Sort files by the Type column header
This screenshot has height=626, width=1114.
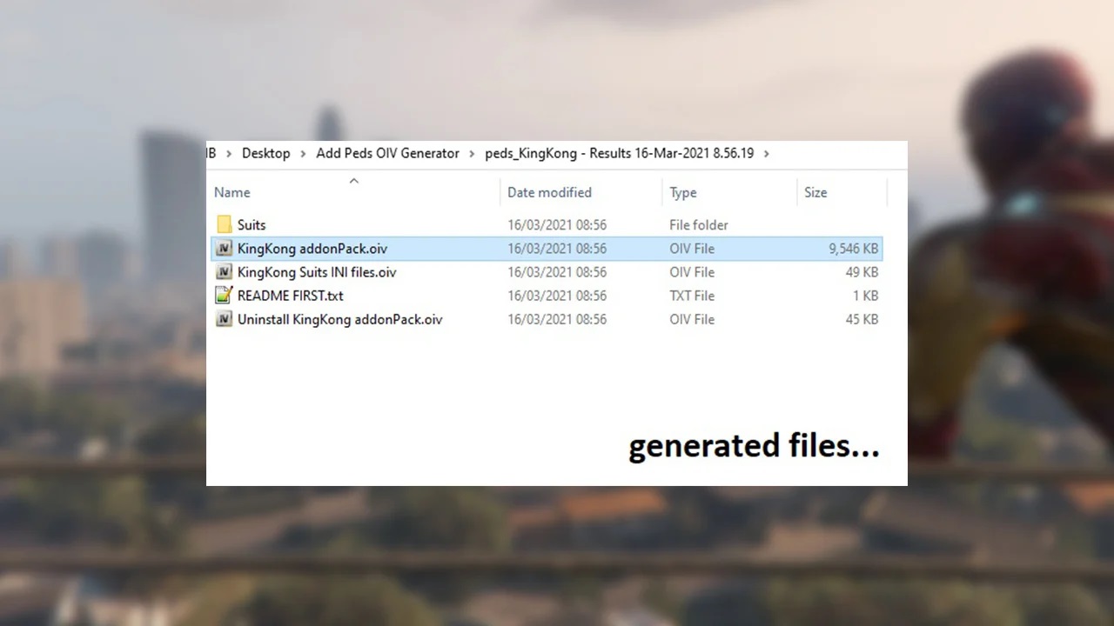(683, 192)
